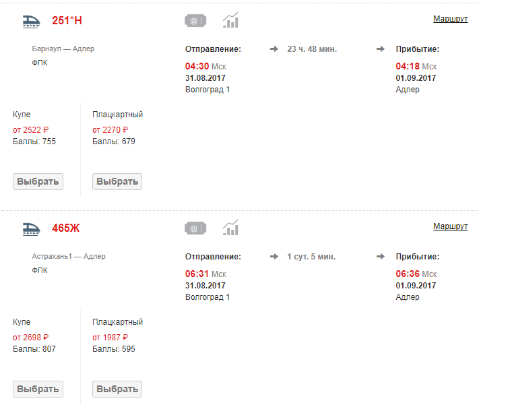Choose Плацкартный on train 465Ж via Выбрать
Image resolution: width=512 pixels, height=407 pixels.
point(117,389)
